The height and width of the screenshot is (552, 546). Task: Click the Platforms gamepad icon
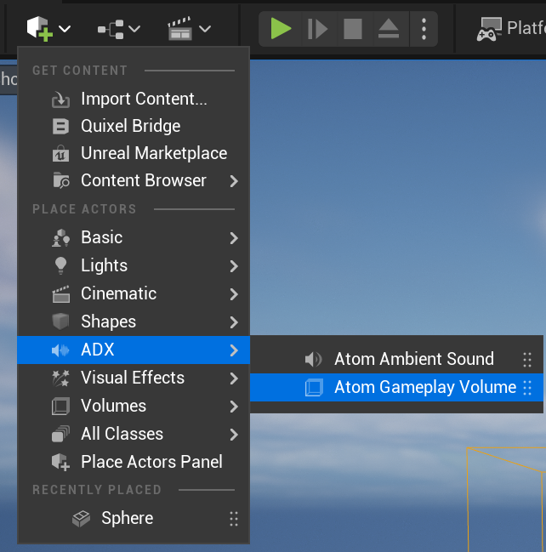(489, 29)
